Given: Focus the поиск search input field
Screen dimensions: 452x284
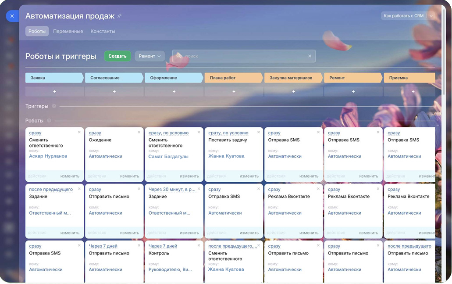Looking at the screenshot, I should [243, 56].
